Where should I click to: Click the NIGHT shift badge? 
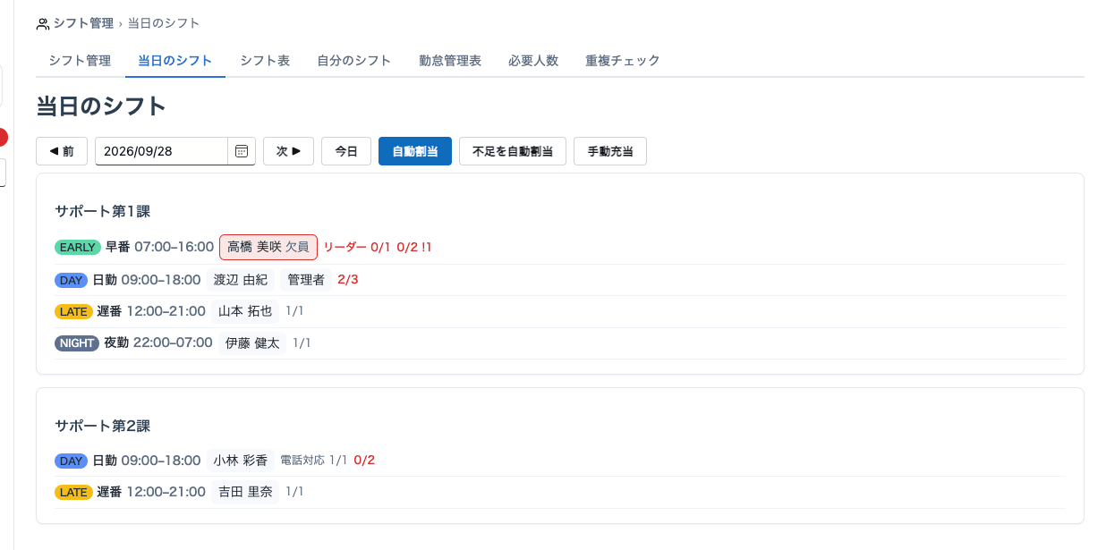tap(77, 343)
